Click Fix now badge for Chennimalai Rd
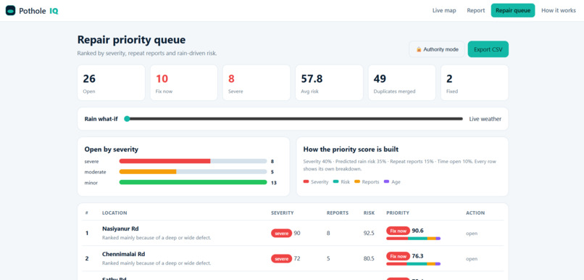Screen dimensions: 584x280 (x=398, y=256)
